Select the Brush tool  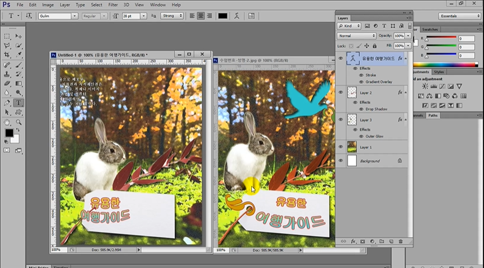pyautogui.click(x=19, y=65)
